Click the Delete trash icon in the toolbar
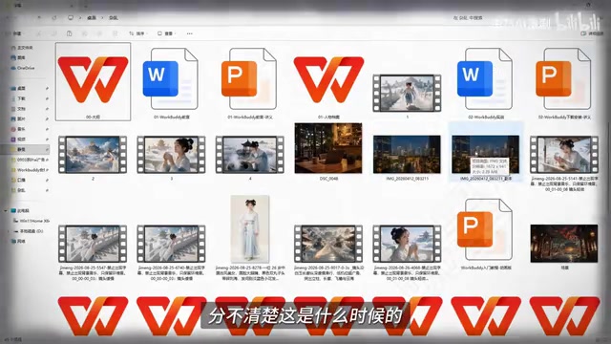Viewport: 611px width, 344px height. pyautogui.click(x=115, y=33)
